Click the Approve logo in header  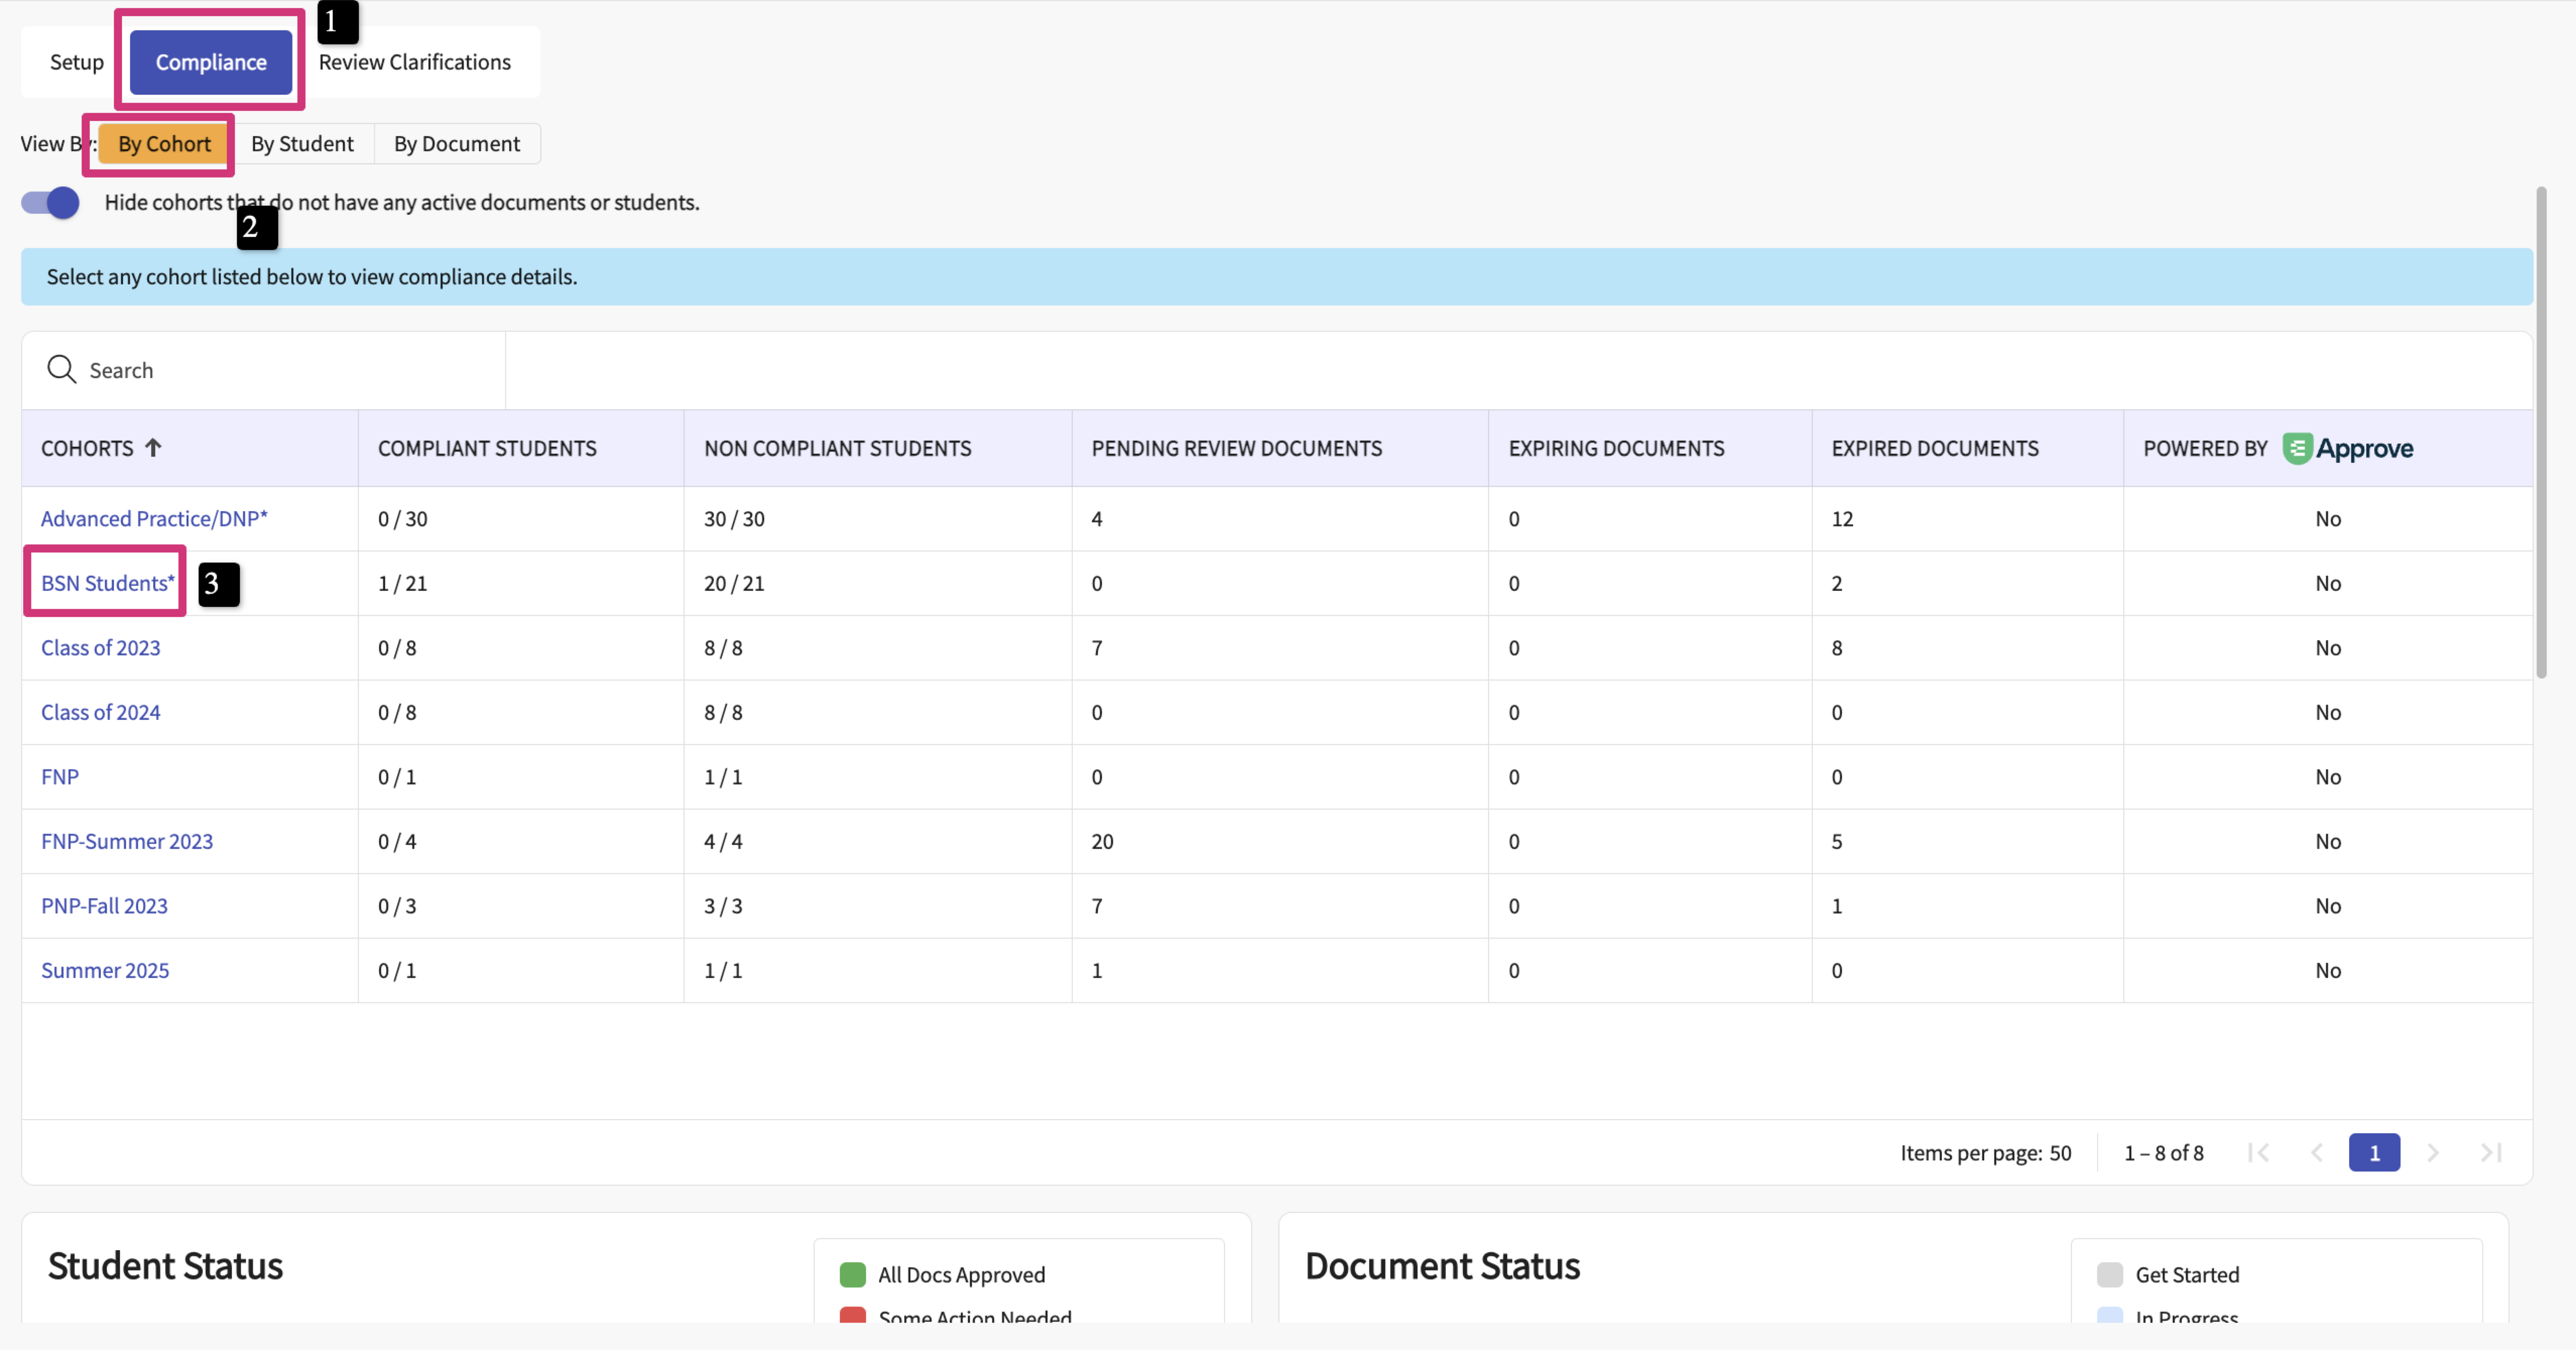[2347, 448]
